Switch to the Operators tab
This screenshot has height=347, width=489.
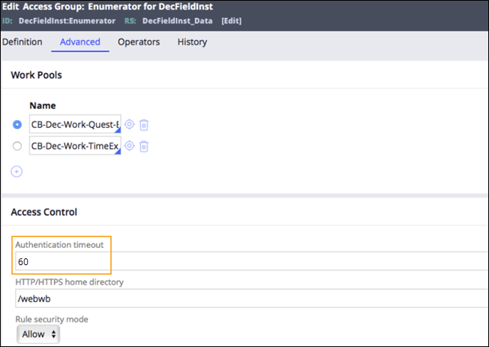pos(139,42)
